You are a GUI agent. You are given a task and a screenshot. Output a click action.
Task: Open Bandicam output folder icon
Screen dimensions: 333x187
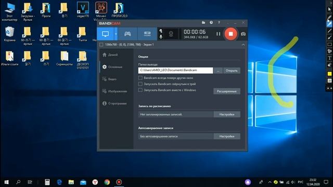pyautogui.click(x=203, y=22)
